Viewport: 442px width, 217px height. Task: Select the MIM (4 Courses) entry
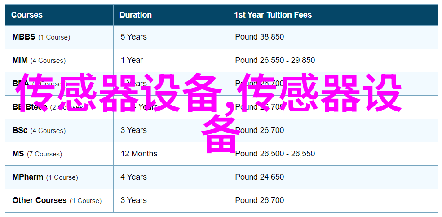(39, 60)
